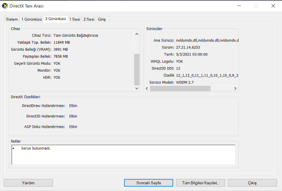Click the Cihaz panel scroll down arrow
The width and height of the screenshot is (282, 191).
137,88
